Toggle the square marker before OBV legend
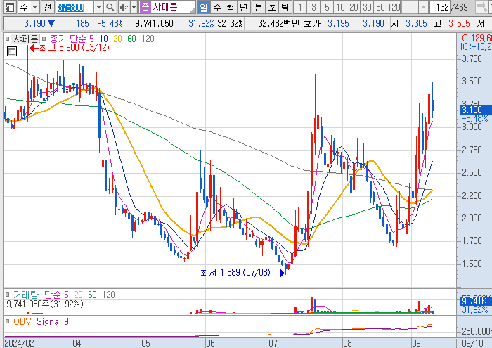Screen dimensions: 492x348 pos(7,321)
